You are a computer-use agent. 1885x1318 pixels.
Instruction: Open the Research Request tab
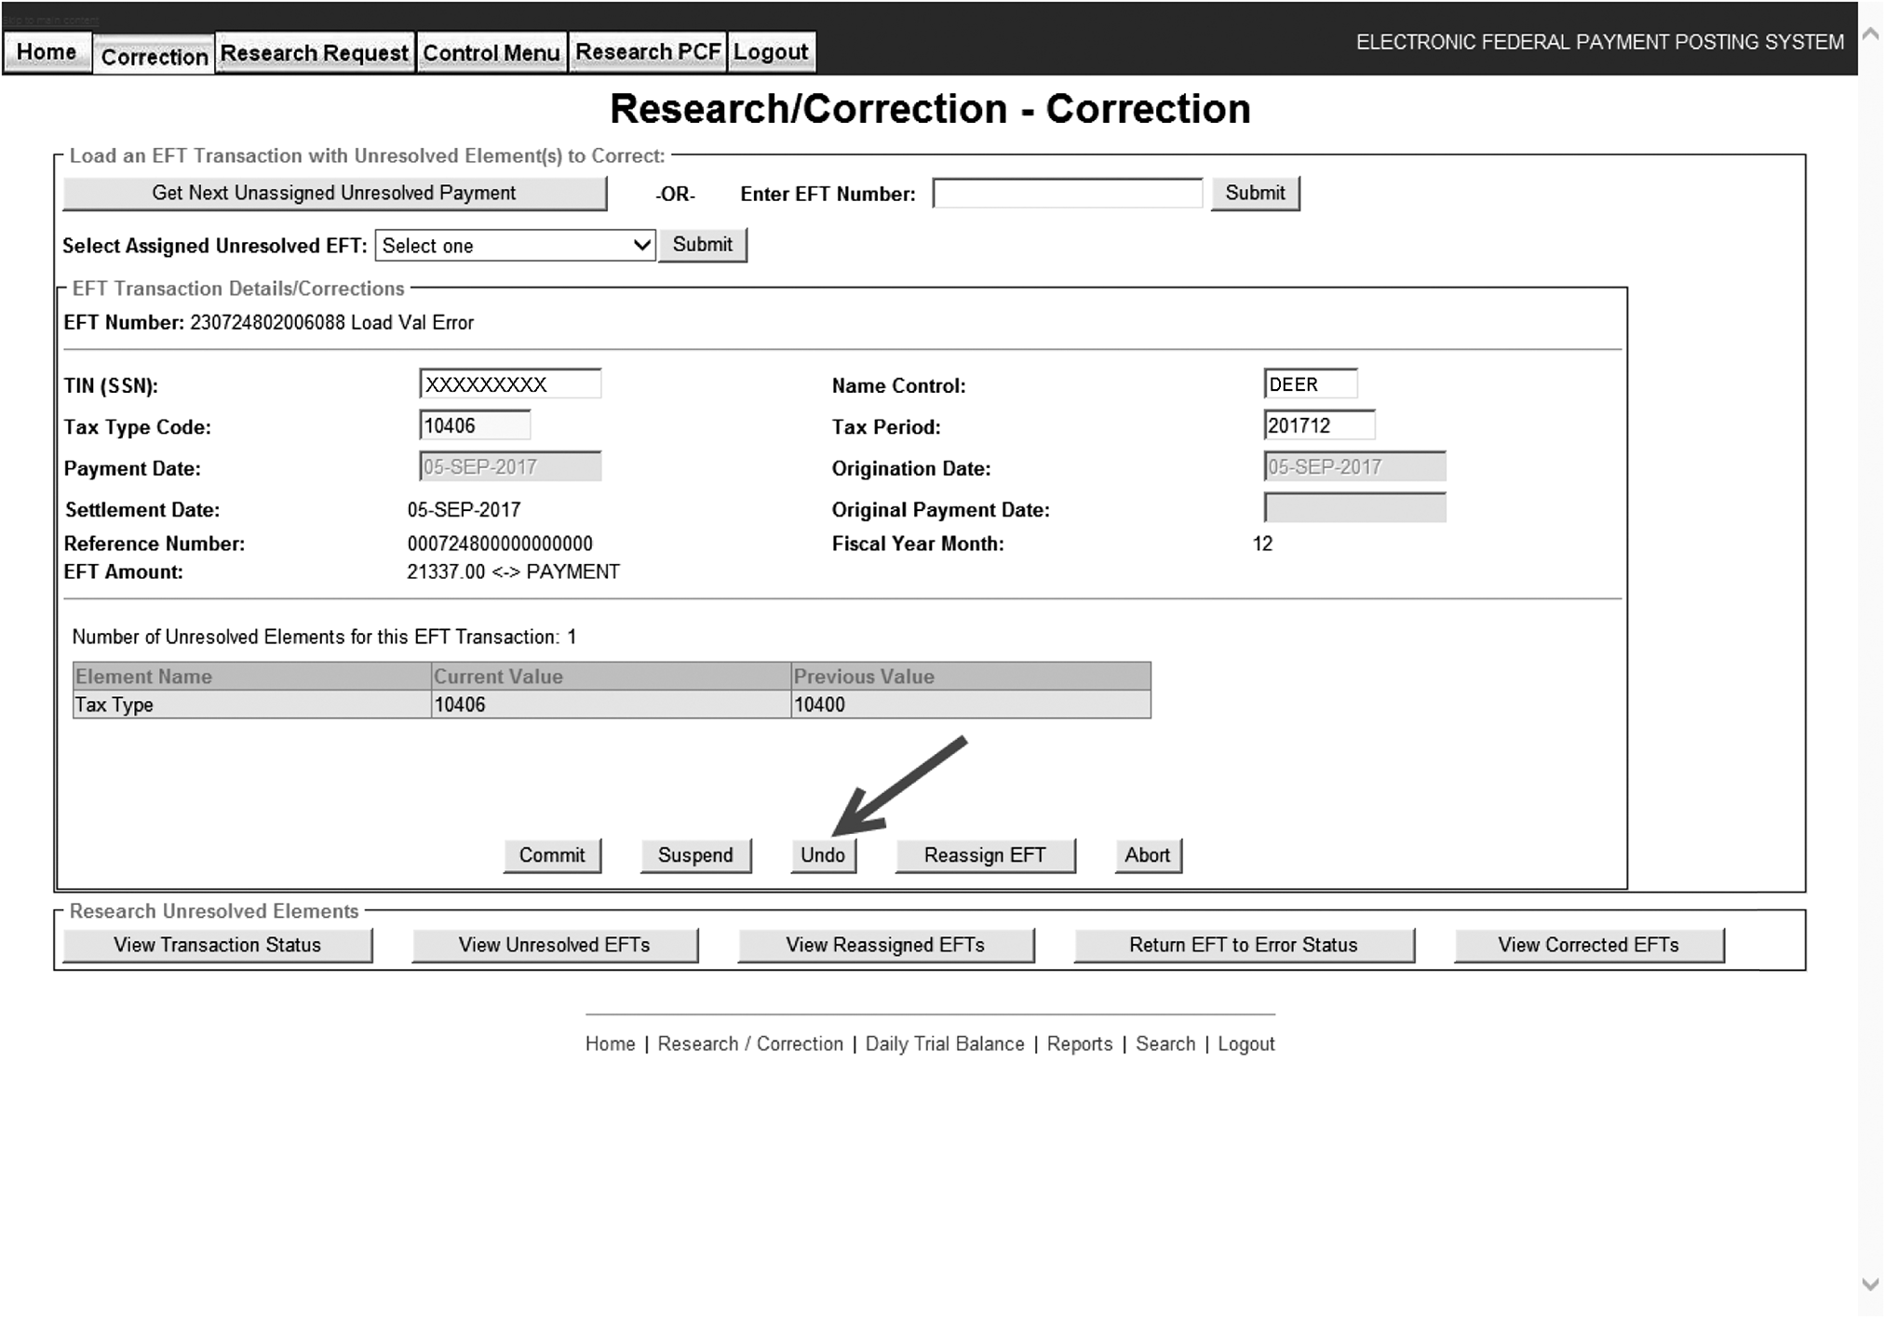[314, 53]
